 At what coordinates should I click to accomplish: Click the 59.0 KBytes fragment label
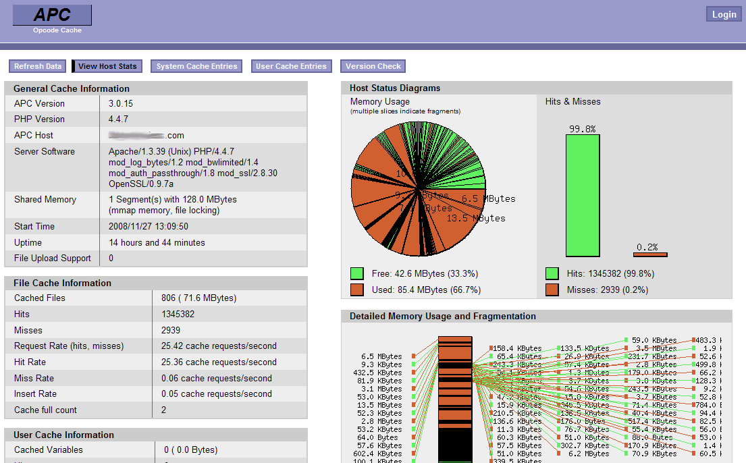click(654, 340)
